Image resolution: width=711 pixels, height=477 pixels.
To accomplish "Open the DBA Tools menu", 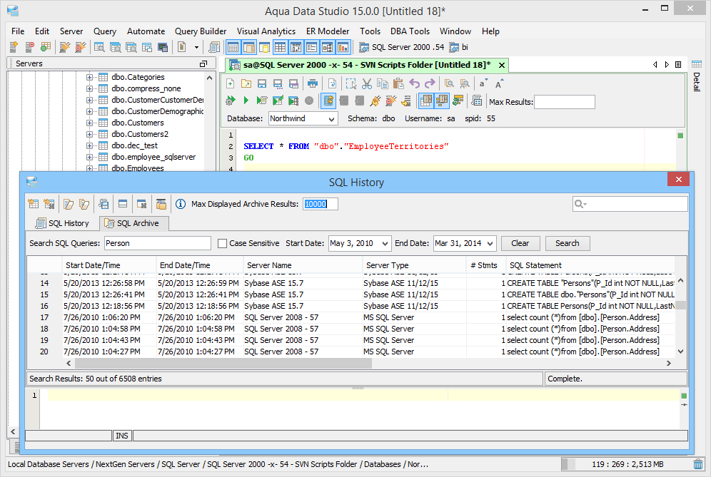I will (410, 31).
